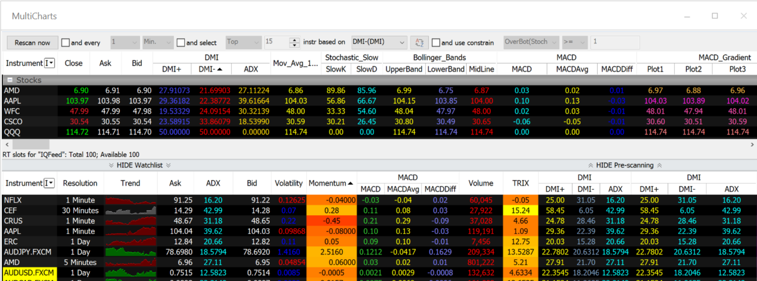This screenshot has width=757, height=281.
Task: Click the NFLX trend sparkline
Action: (x=130, y=200)
